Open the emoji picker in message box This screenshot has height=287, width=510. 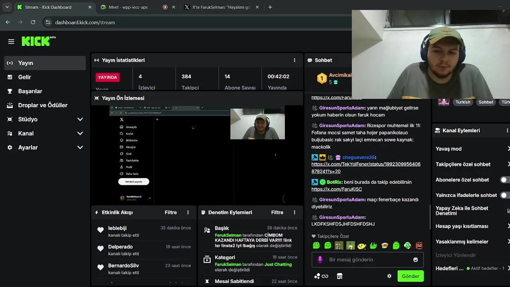[x=416, y=259]
